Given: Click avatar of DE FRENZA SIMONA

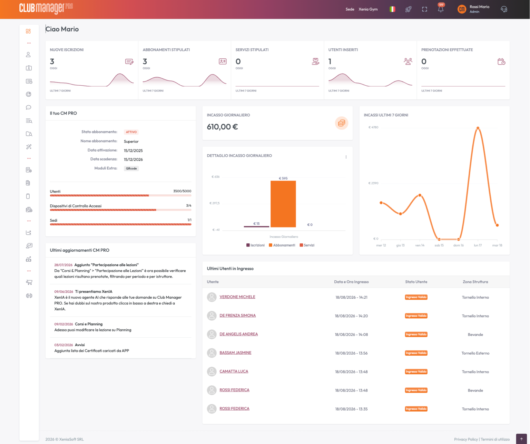Looking at the screenshot, I should click(212, 316).
